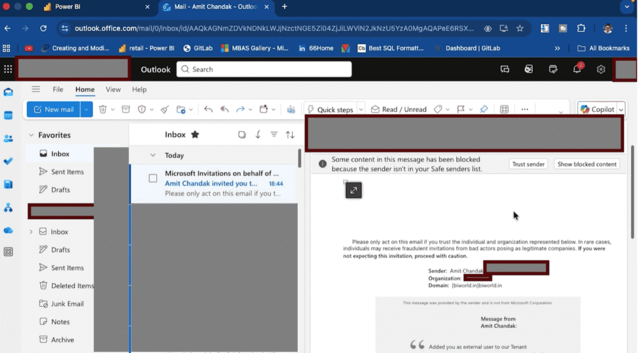Toggle the Inbox favorite star
Viewport: 638px width, 353px height.
[x=195, y=134]
